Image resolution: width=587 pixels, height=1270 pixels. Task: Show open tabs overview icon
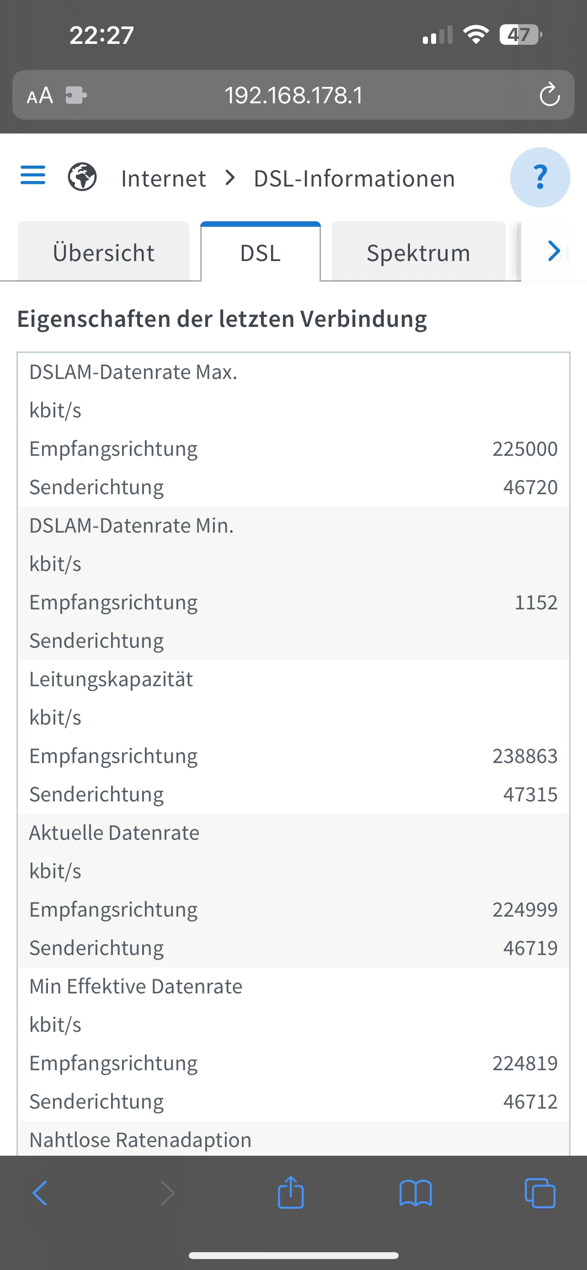tap(540, 1193)
